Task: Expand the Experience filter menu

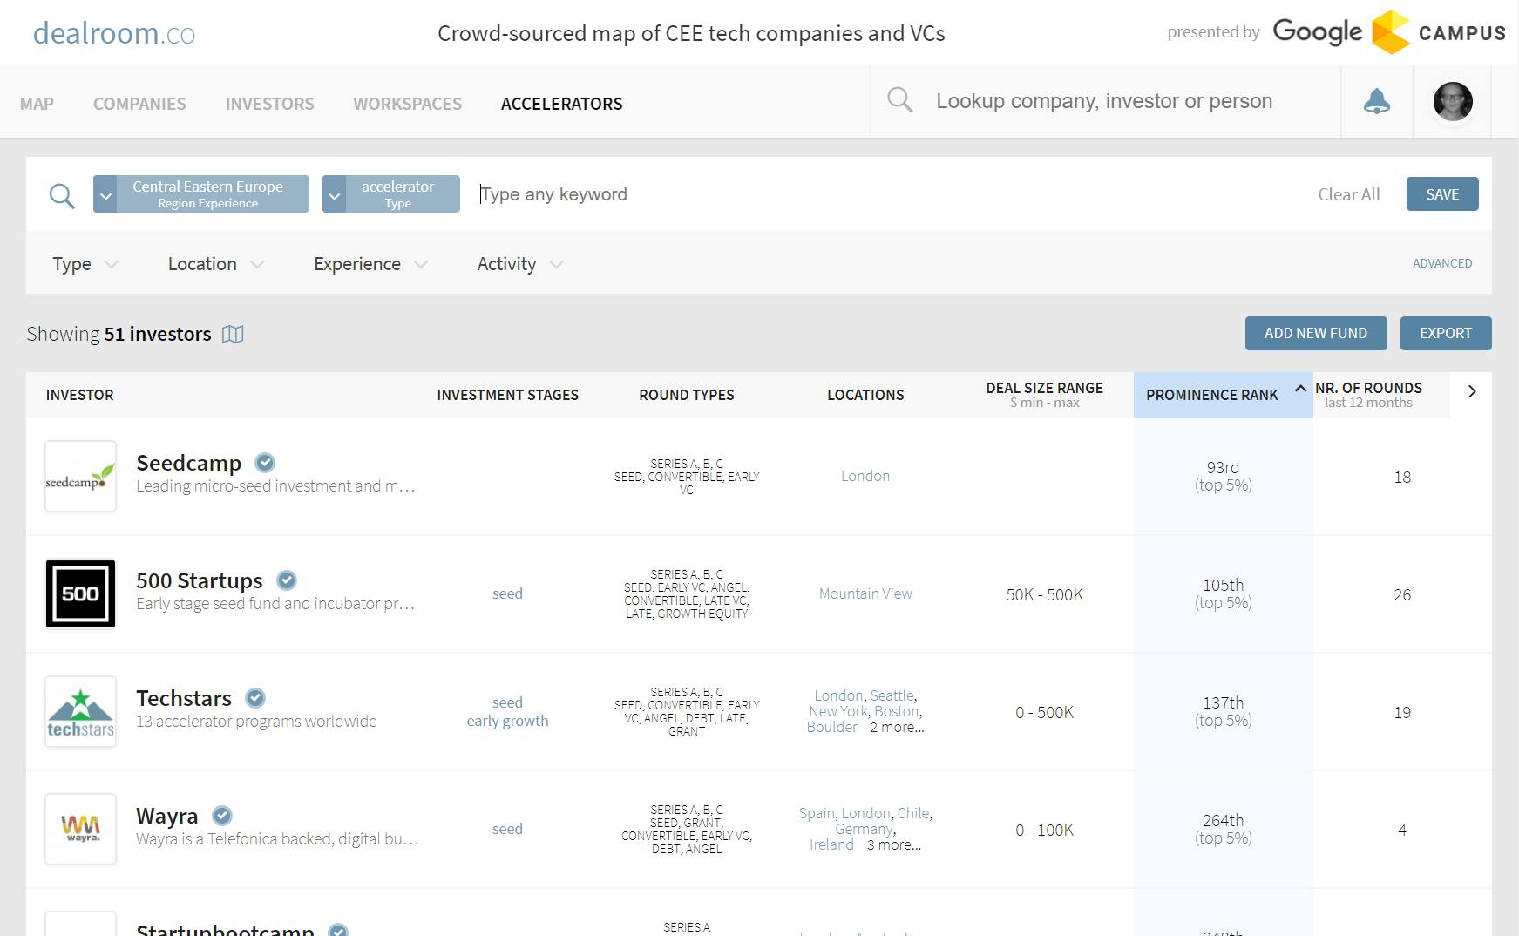Action: click(370, 264)
